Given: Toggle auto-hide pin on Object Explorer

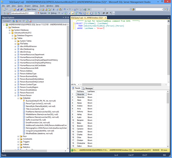Looking at the screenshot, I should [66, 18].
